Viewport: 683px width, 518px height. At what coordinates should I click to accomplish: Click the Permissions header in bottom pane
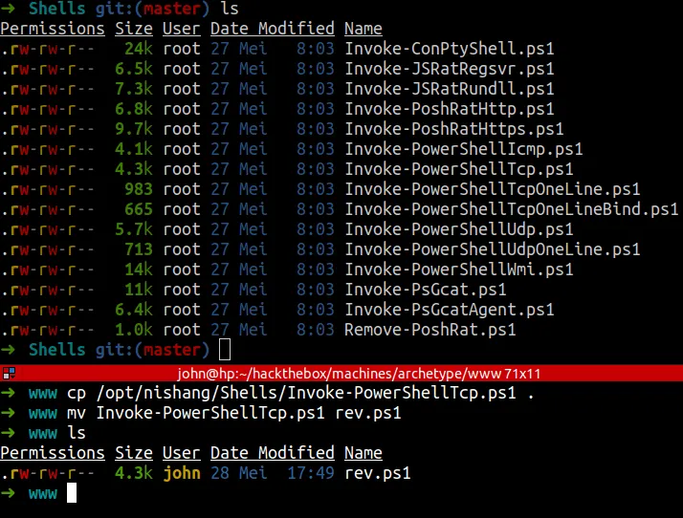coord(53,453)
